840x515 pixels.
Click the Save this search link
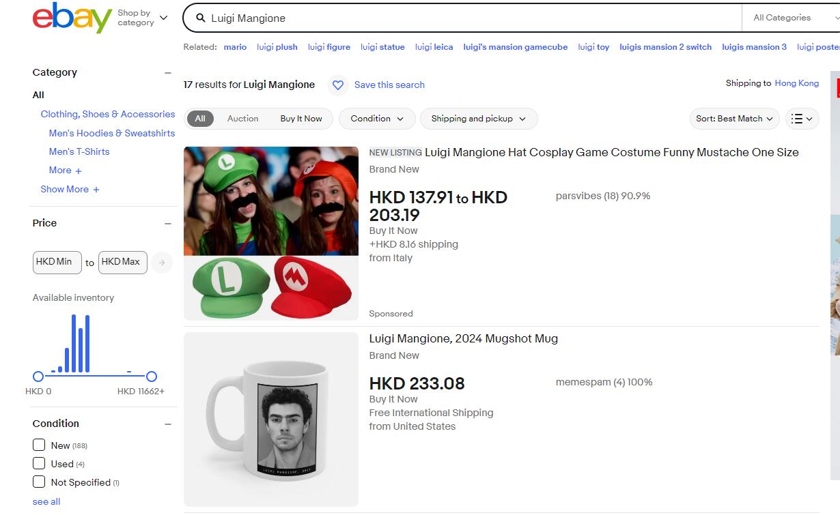pyautogui.click(x=389, y=85)
